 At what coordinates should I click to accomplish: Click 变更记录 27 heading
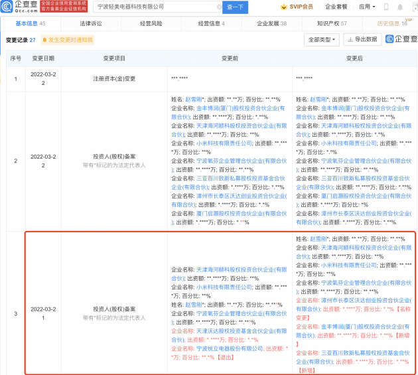point(21,40)
